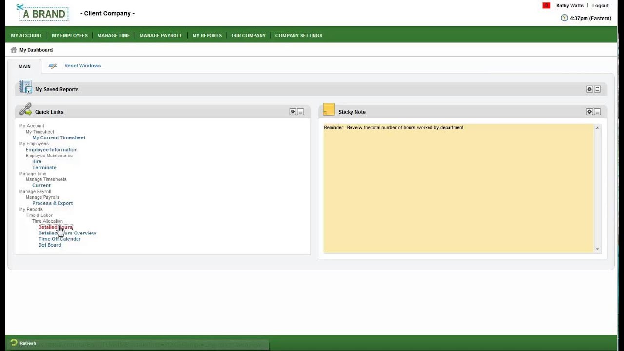Click the red notification flag icon
This screenshot has height=351, width=624.
pyautogui.click(x=546, y=6)
